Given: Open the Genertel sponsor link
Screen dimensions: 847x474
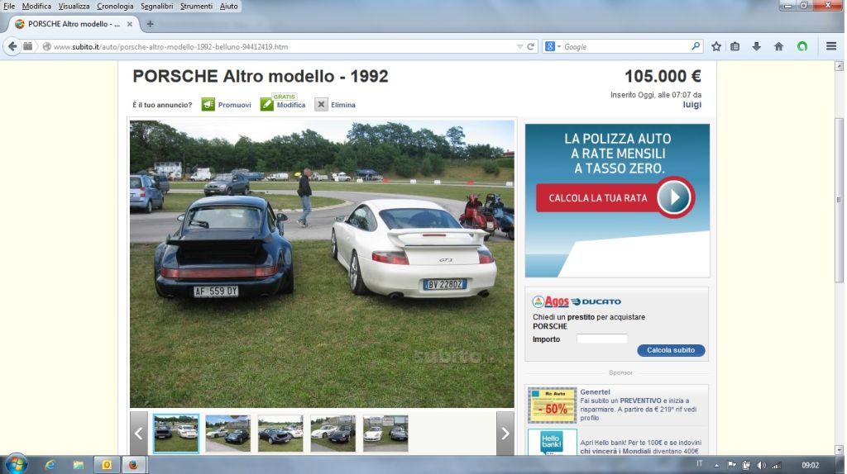Looking at the screenshot, I should pos(595,392).
